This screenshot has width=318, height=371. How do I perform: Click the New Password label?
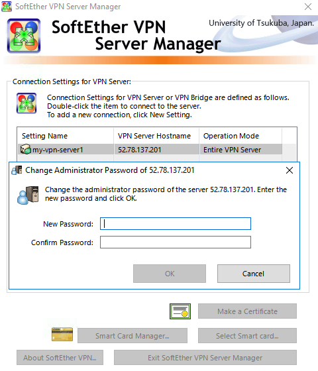click(x=68, y=224)
